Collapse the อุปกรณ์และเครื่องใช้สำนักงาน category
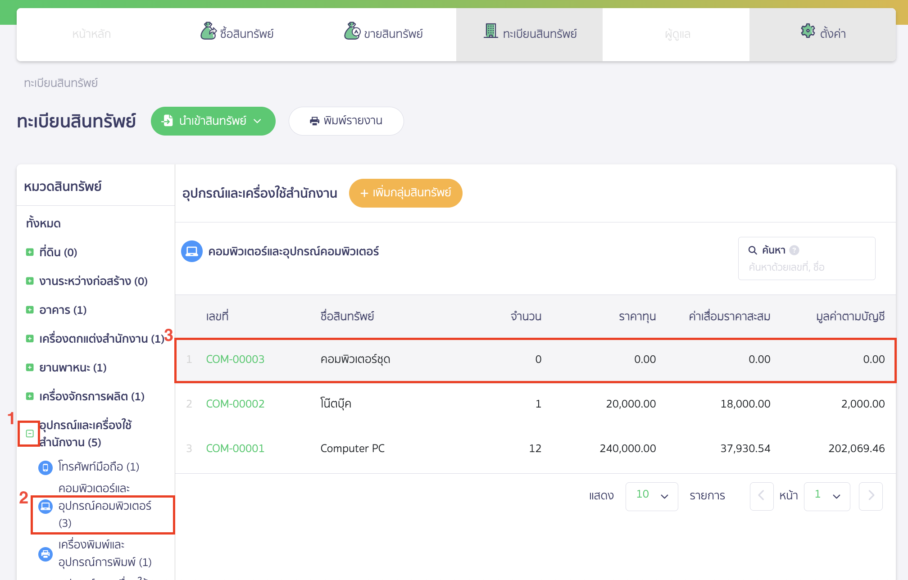This screenshot has height=580, width=908. tap(30, 434)
